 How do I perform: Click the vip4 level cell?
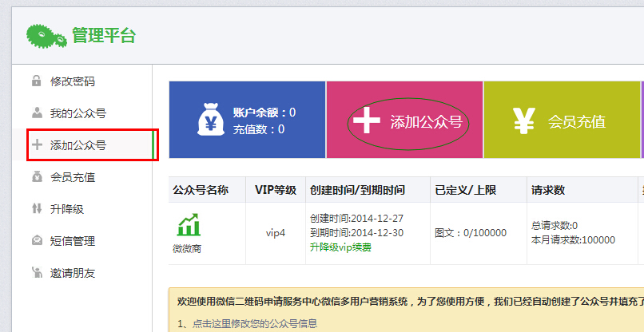coord(276,233)
